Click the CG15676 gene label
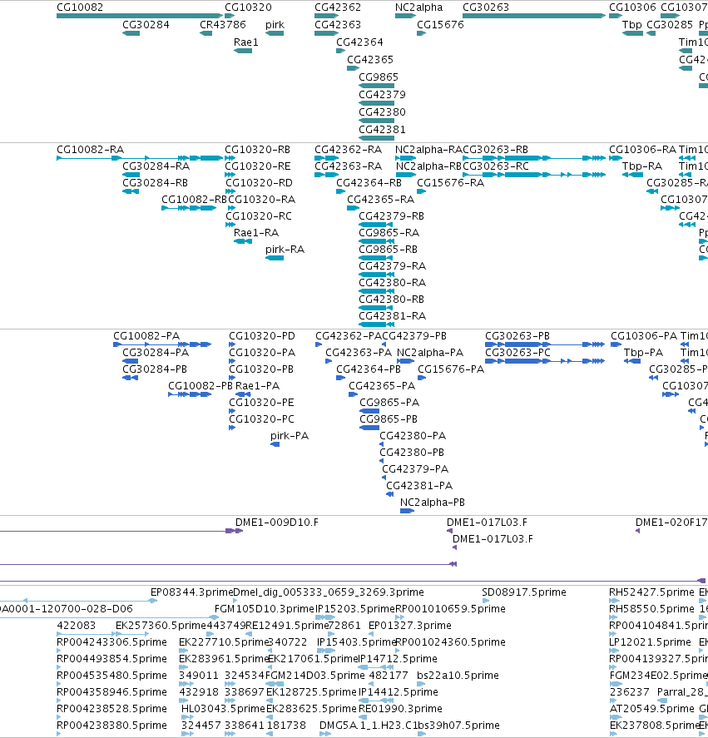708x738 pixels. pos(440,25)
